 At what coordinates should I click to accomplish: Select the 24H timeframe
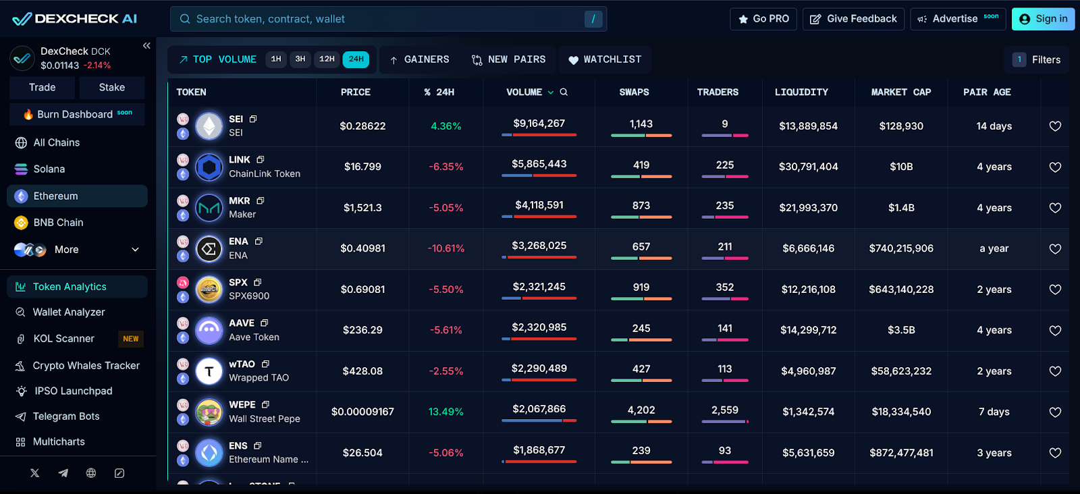click(x=356, y=59)
